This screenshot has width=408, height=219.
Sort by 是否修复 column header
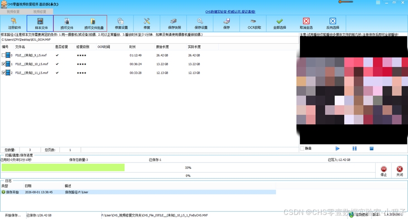[x=61, y=47]
